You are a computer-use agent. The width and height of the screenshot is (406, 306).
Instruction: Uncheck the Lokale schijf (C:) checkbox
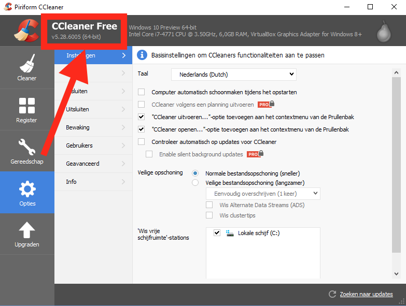217,234
